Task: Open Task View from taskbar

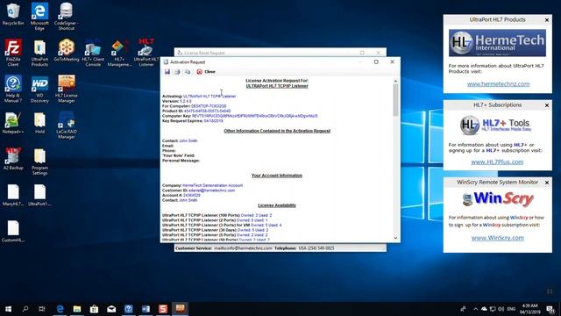Action: coord(42,309)
